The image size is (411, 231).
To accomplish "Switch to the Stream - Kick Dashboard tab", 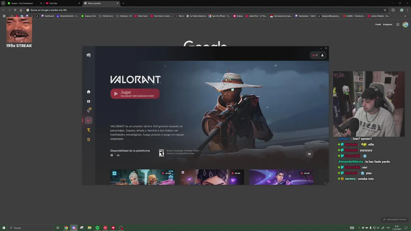I will point(24,3).
